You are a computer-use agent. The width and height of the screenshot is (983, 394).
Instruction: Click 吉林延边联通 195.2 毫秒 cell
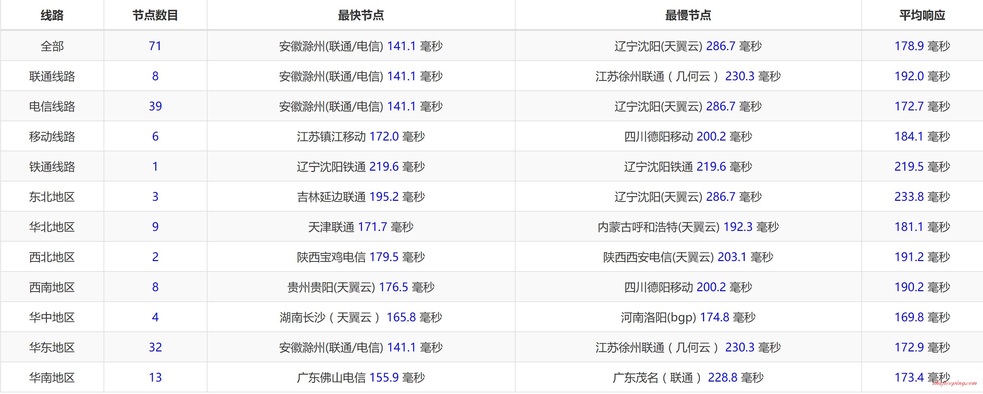click(x=361, y=197)
